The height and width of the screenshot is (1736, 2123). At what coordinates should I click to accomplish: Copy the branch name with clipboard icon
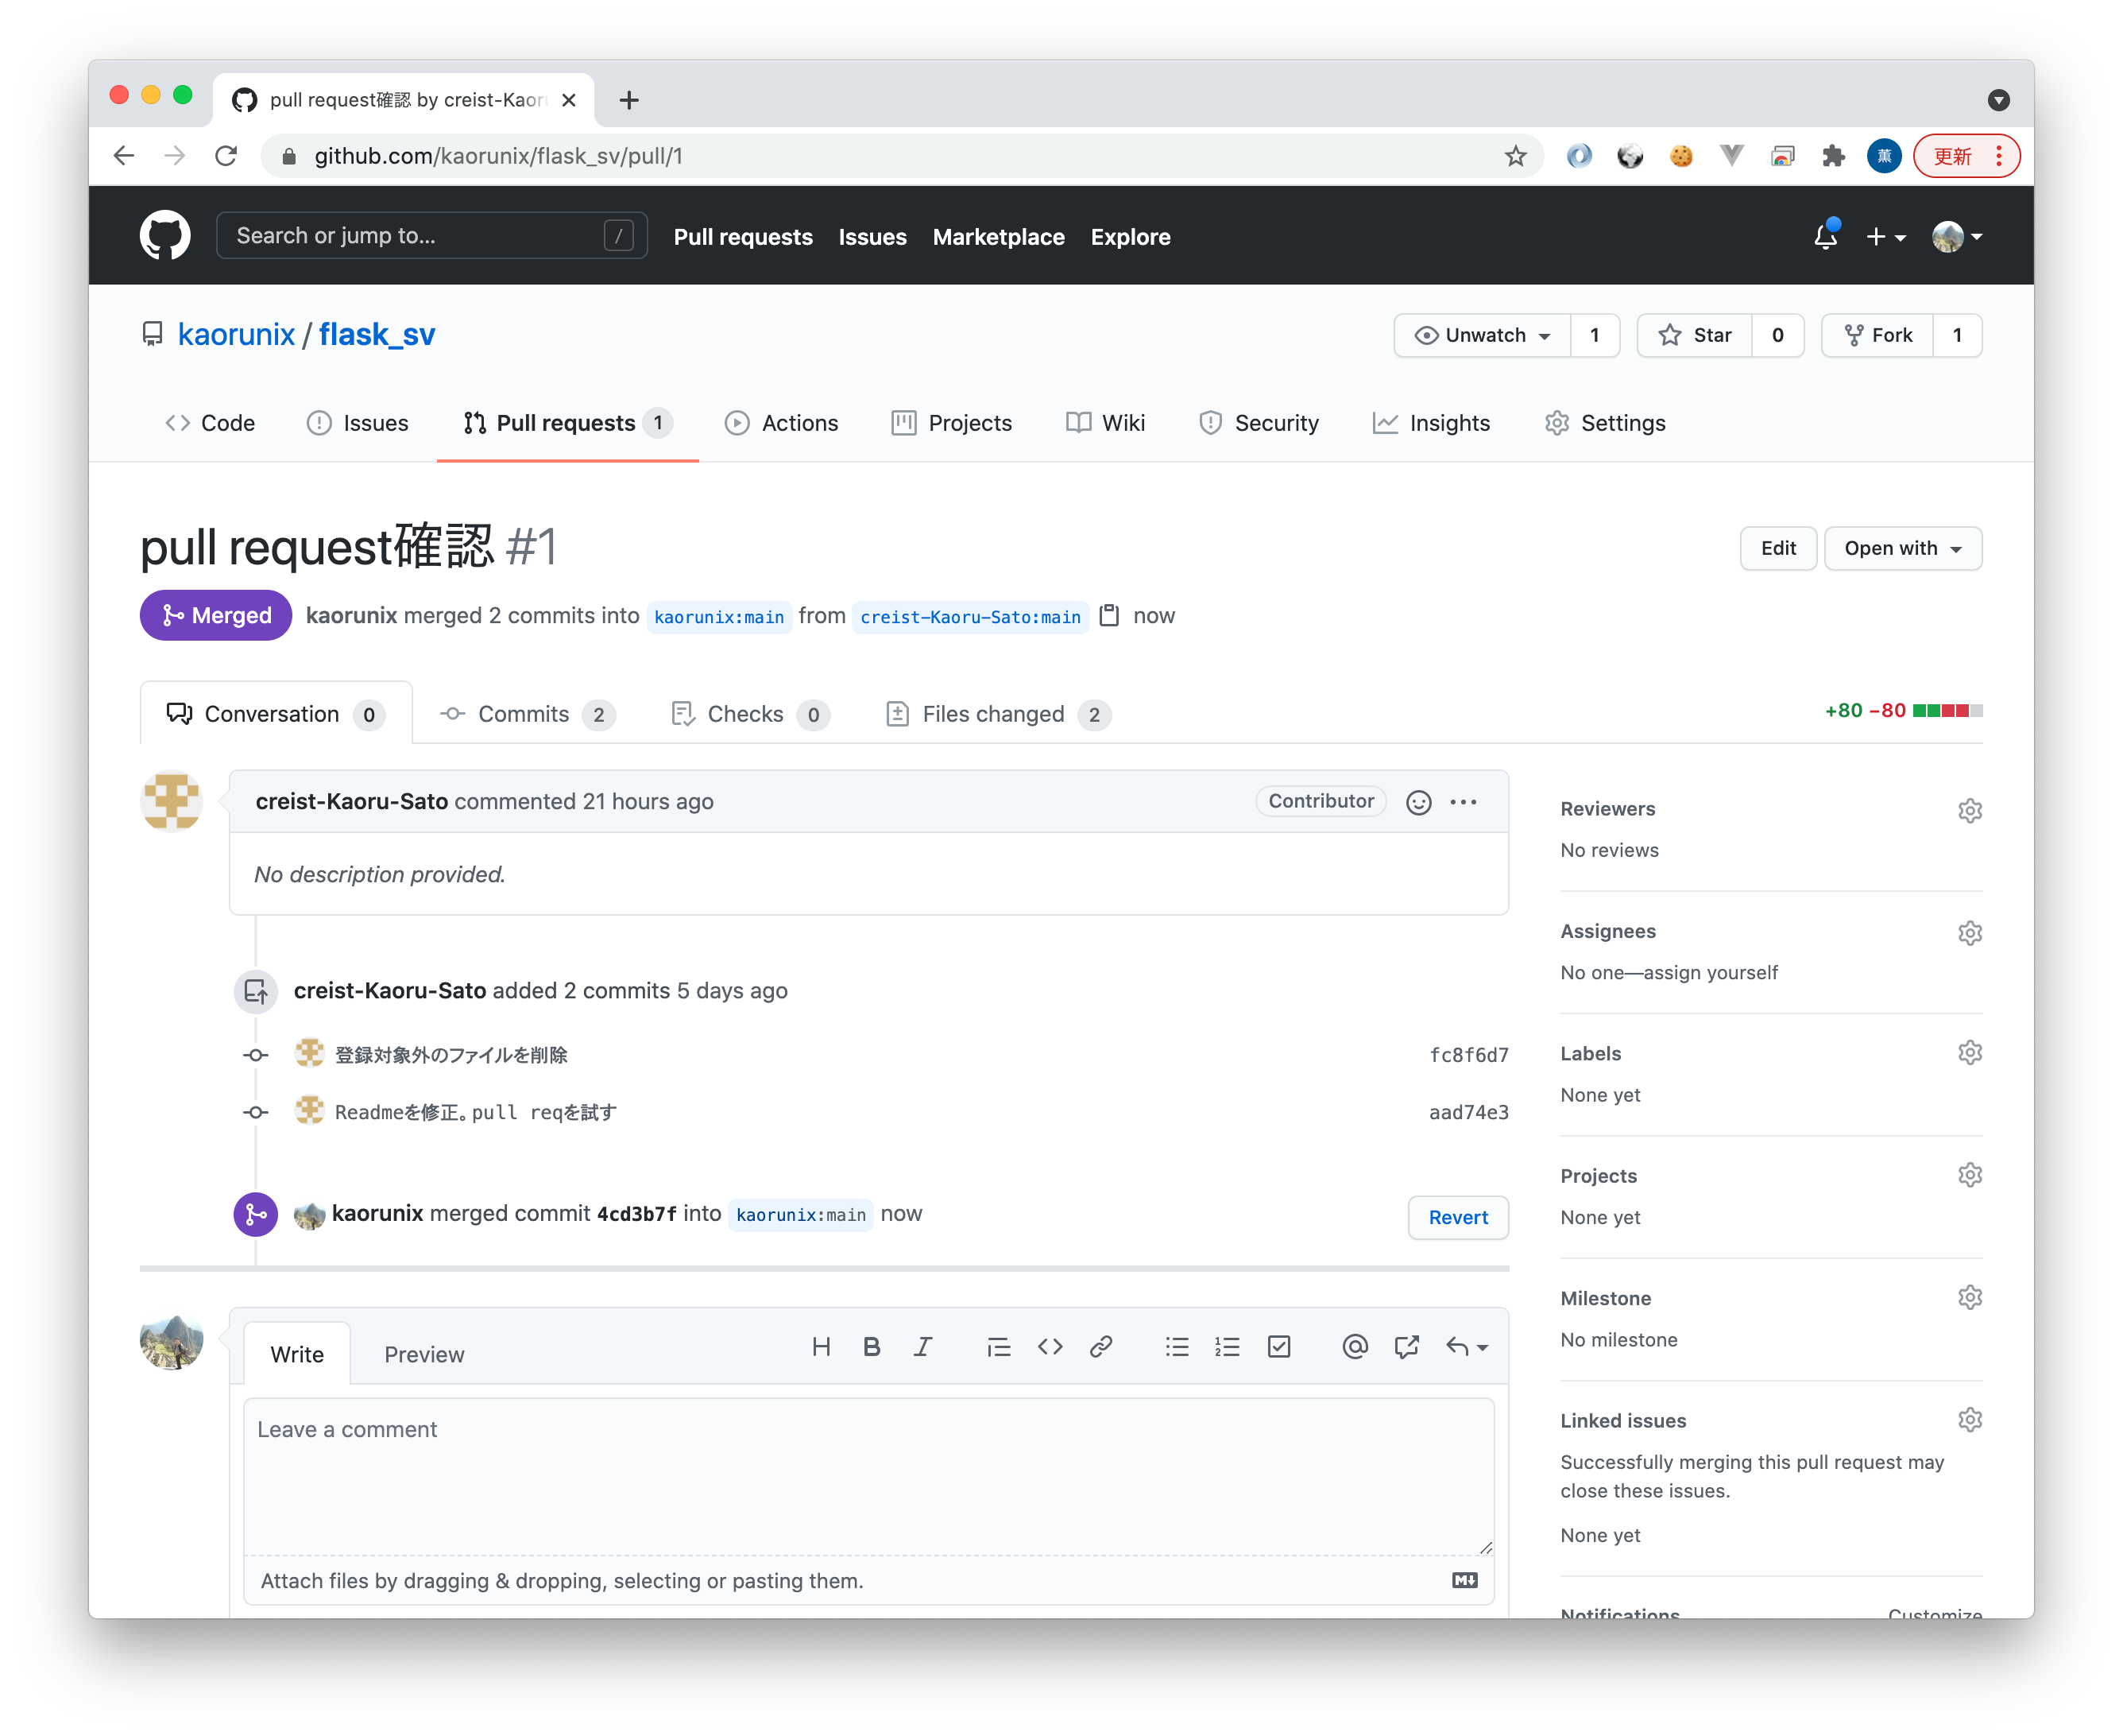[x=1108, y=616]
